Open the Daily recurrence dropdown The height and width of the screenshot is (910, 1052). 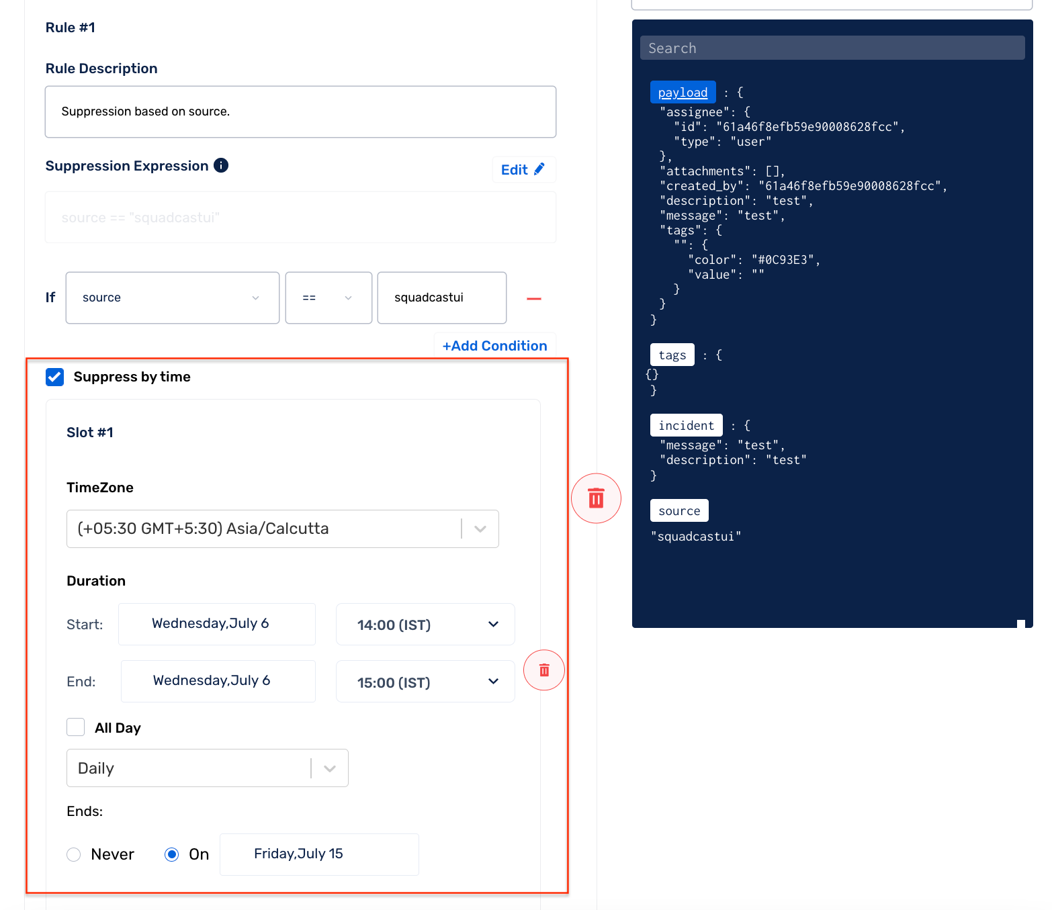[208, 768]
